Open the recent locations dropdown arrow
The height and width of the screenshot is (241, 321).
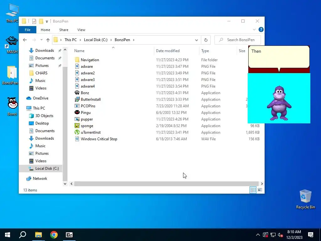[41, 40]
